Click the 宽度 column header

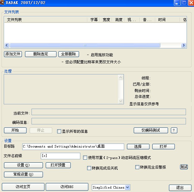[106, 20]
